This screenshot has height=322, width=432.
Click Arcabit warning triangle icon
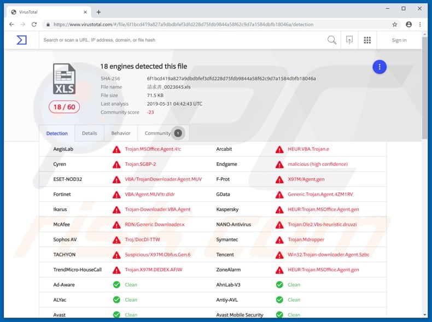tap(279, 149)
